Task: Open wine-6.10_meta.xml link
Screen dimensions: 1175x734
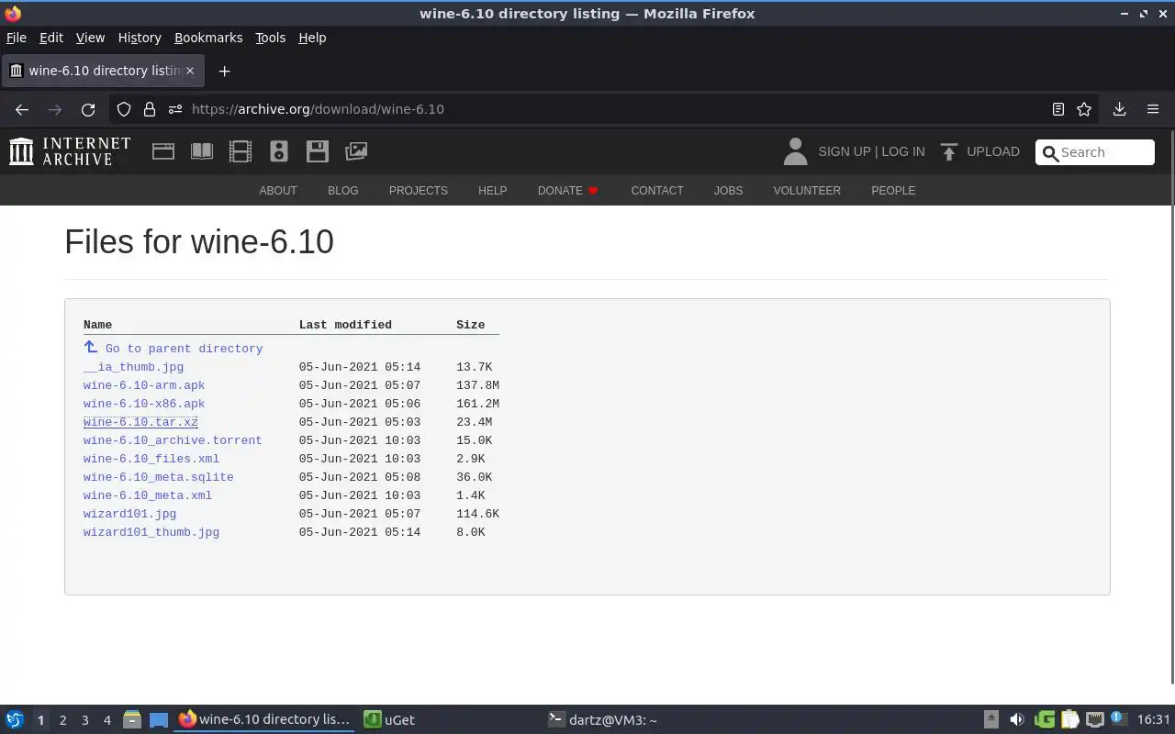Action: (x=148, y=495)
